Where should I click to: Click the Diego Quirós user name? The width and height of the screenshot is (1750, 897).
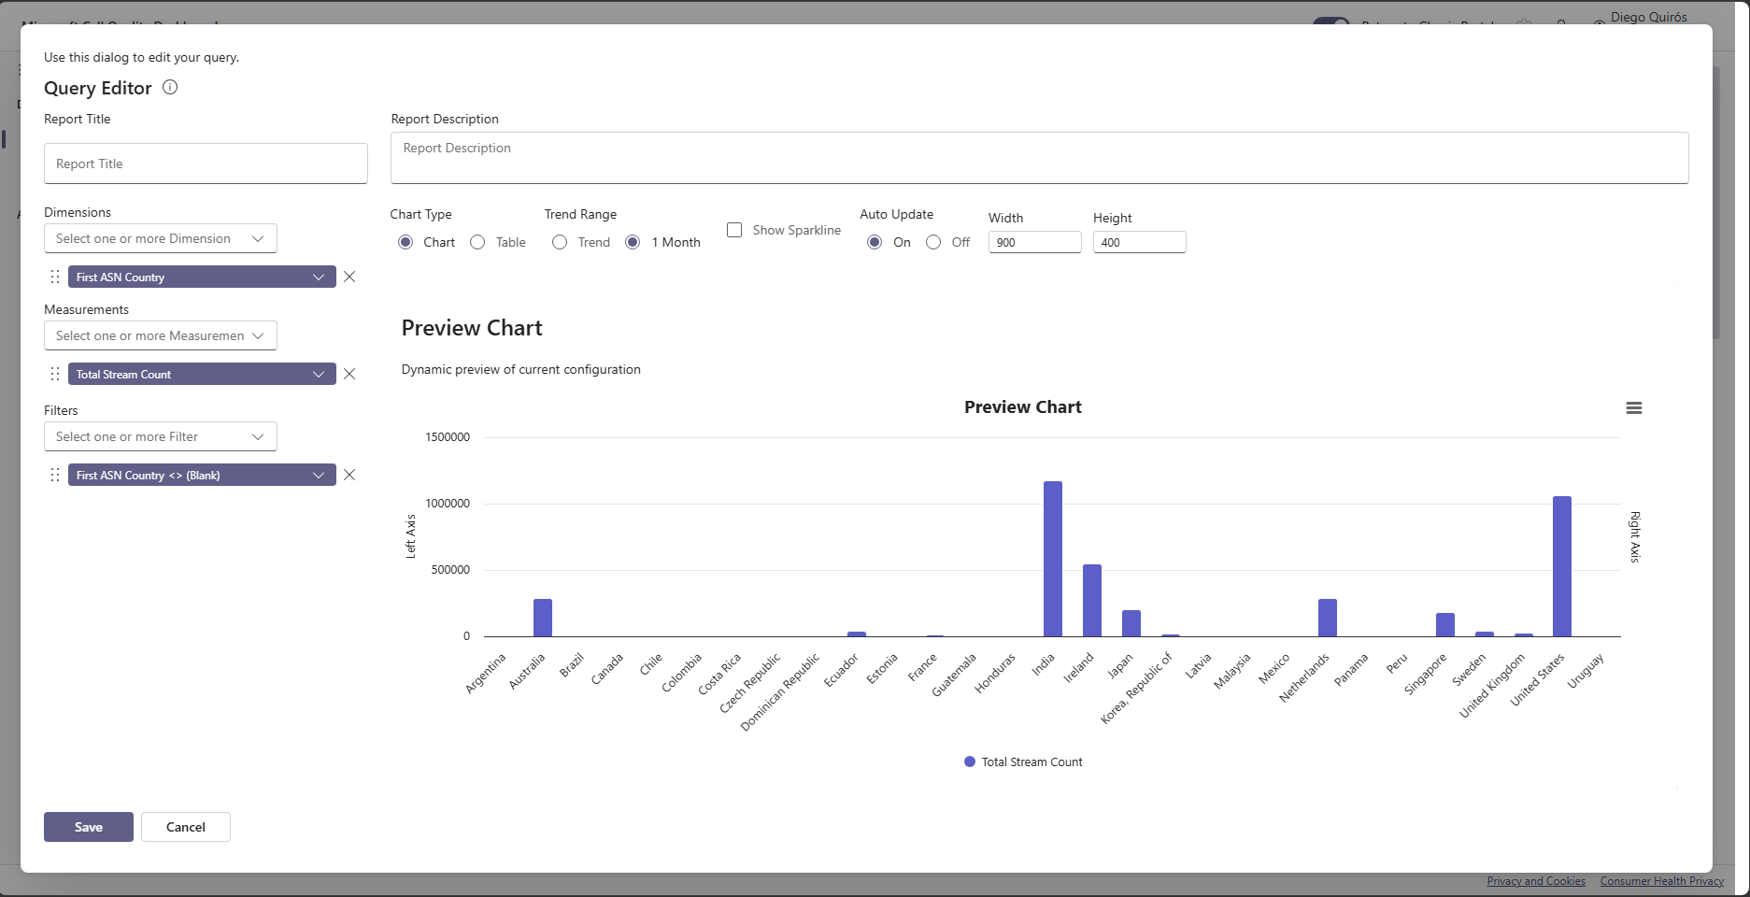pyautogui.click(x=1649, y=17)
